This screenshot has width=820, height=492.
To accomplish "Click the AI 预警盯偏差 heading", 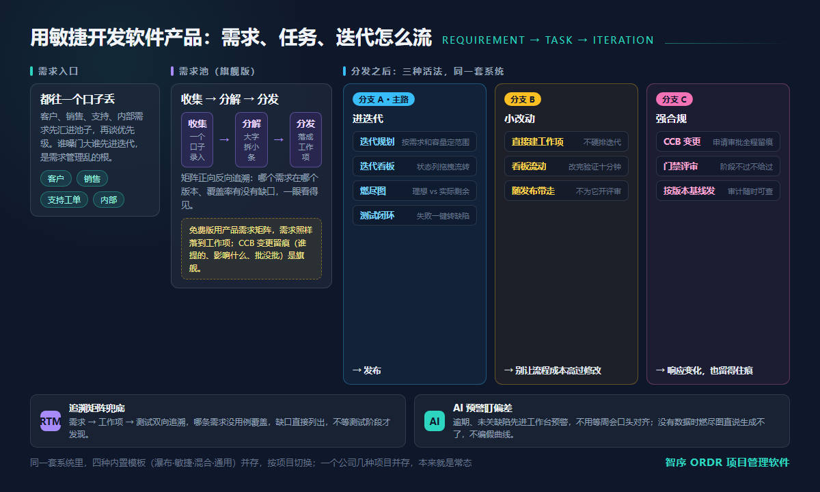I will (482, 408).
